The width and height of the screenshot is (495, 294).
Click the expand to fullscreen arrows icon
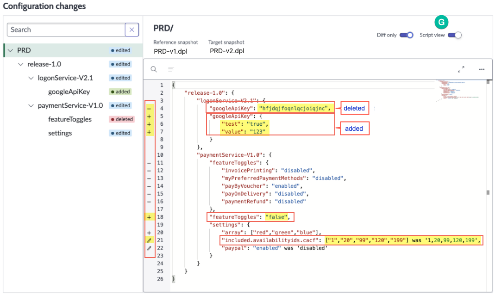pos(461,69)
